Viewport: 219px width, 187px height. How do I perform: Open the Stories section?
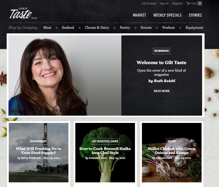(x=195, y=15)
